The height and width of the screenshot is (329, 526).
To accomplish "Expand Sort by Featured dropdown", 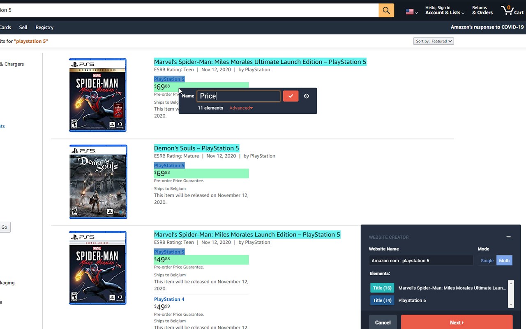I will pos(434,41).
